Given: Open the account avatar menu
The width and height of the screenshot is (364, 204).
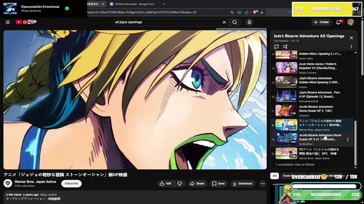Looking at the screenshot, I should (x=351, y=22).
